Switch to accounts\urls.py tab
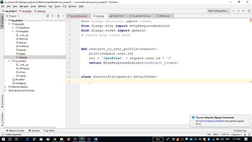 click(x=79, y=16)
